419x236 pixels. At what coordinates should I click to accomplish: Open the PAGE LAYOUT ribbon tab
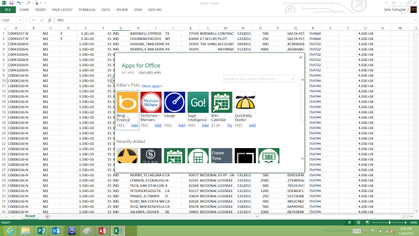click(x=62, y=10)
